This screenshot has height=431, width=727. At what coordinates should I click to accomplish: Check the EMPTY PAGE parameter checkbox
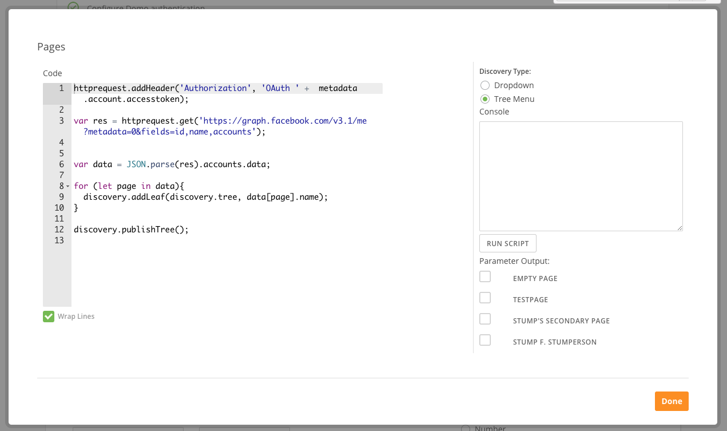click(485, 276)
